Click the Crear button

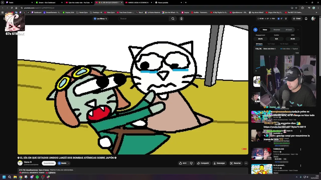296,18
